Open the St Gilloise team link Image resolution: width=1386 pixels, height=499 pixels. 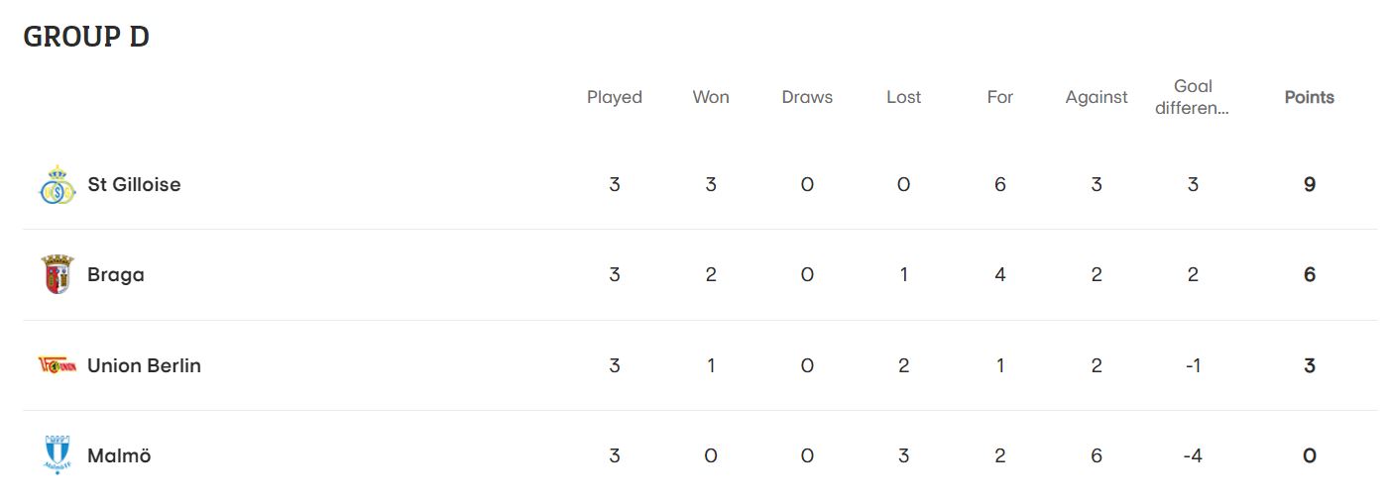click(x=134, y=185)
